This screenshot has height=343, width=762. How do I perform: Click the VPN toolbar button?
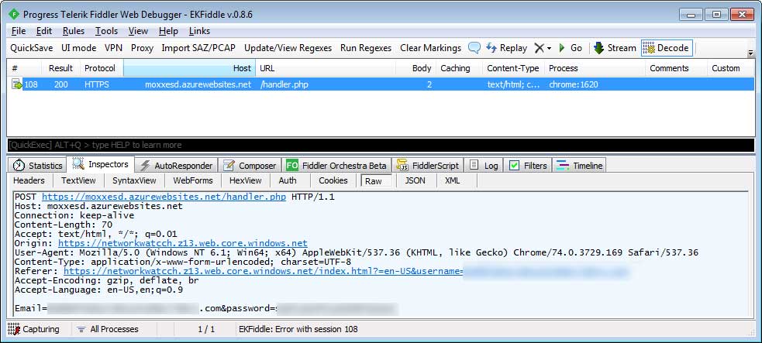(x=113, y=48)
